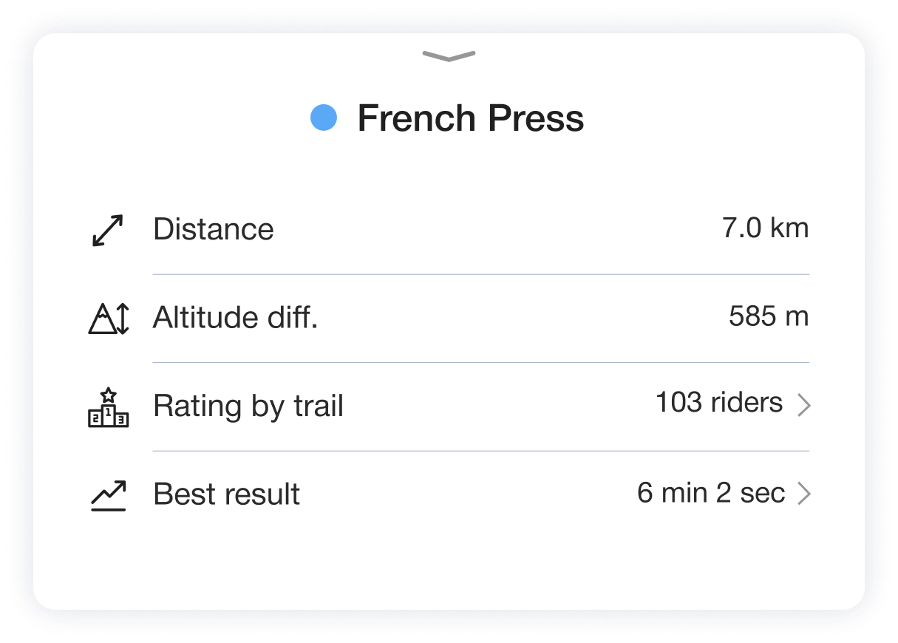The width and height of the screenshot is (898, 643).
Task: Click the best result chart icon
Action: click(109, 495)
